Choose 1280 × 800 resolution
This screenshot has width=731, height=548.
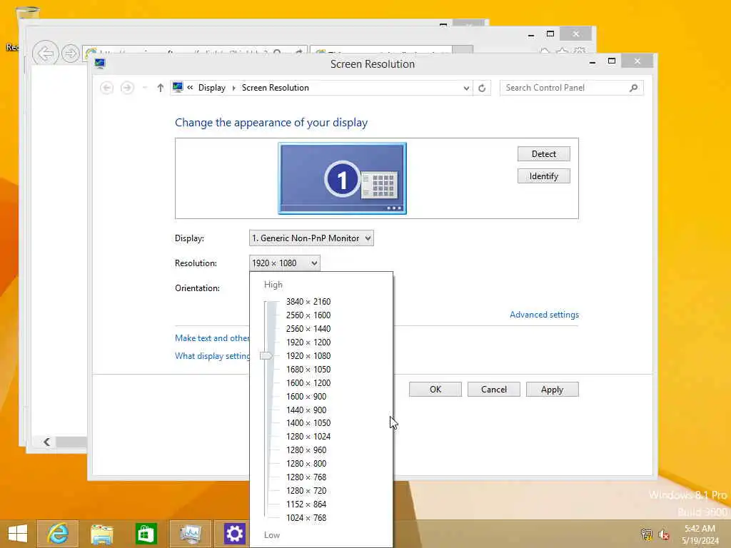coord(306,463)
